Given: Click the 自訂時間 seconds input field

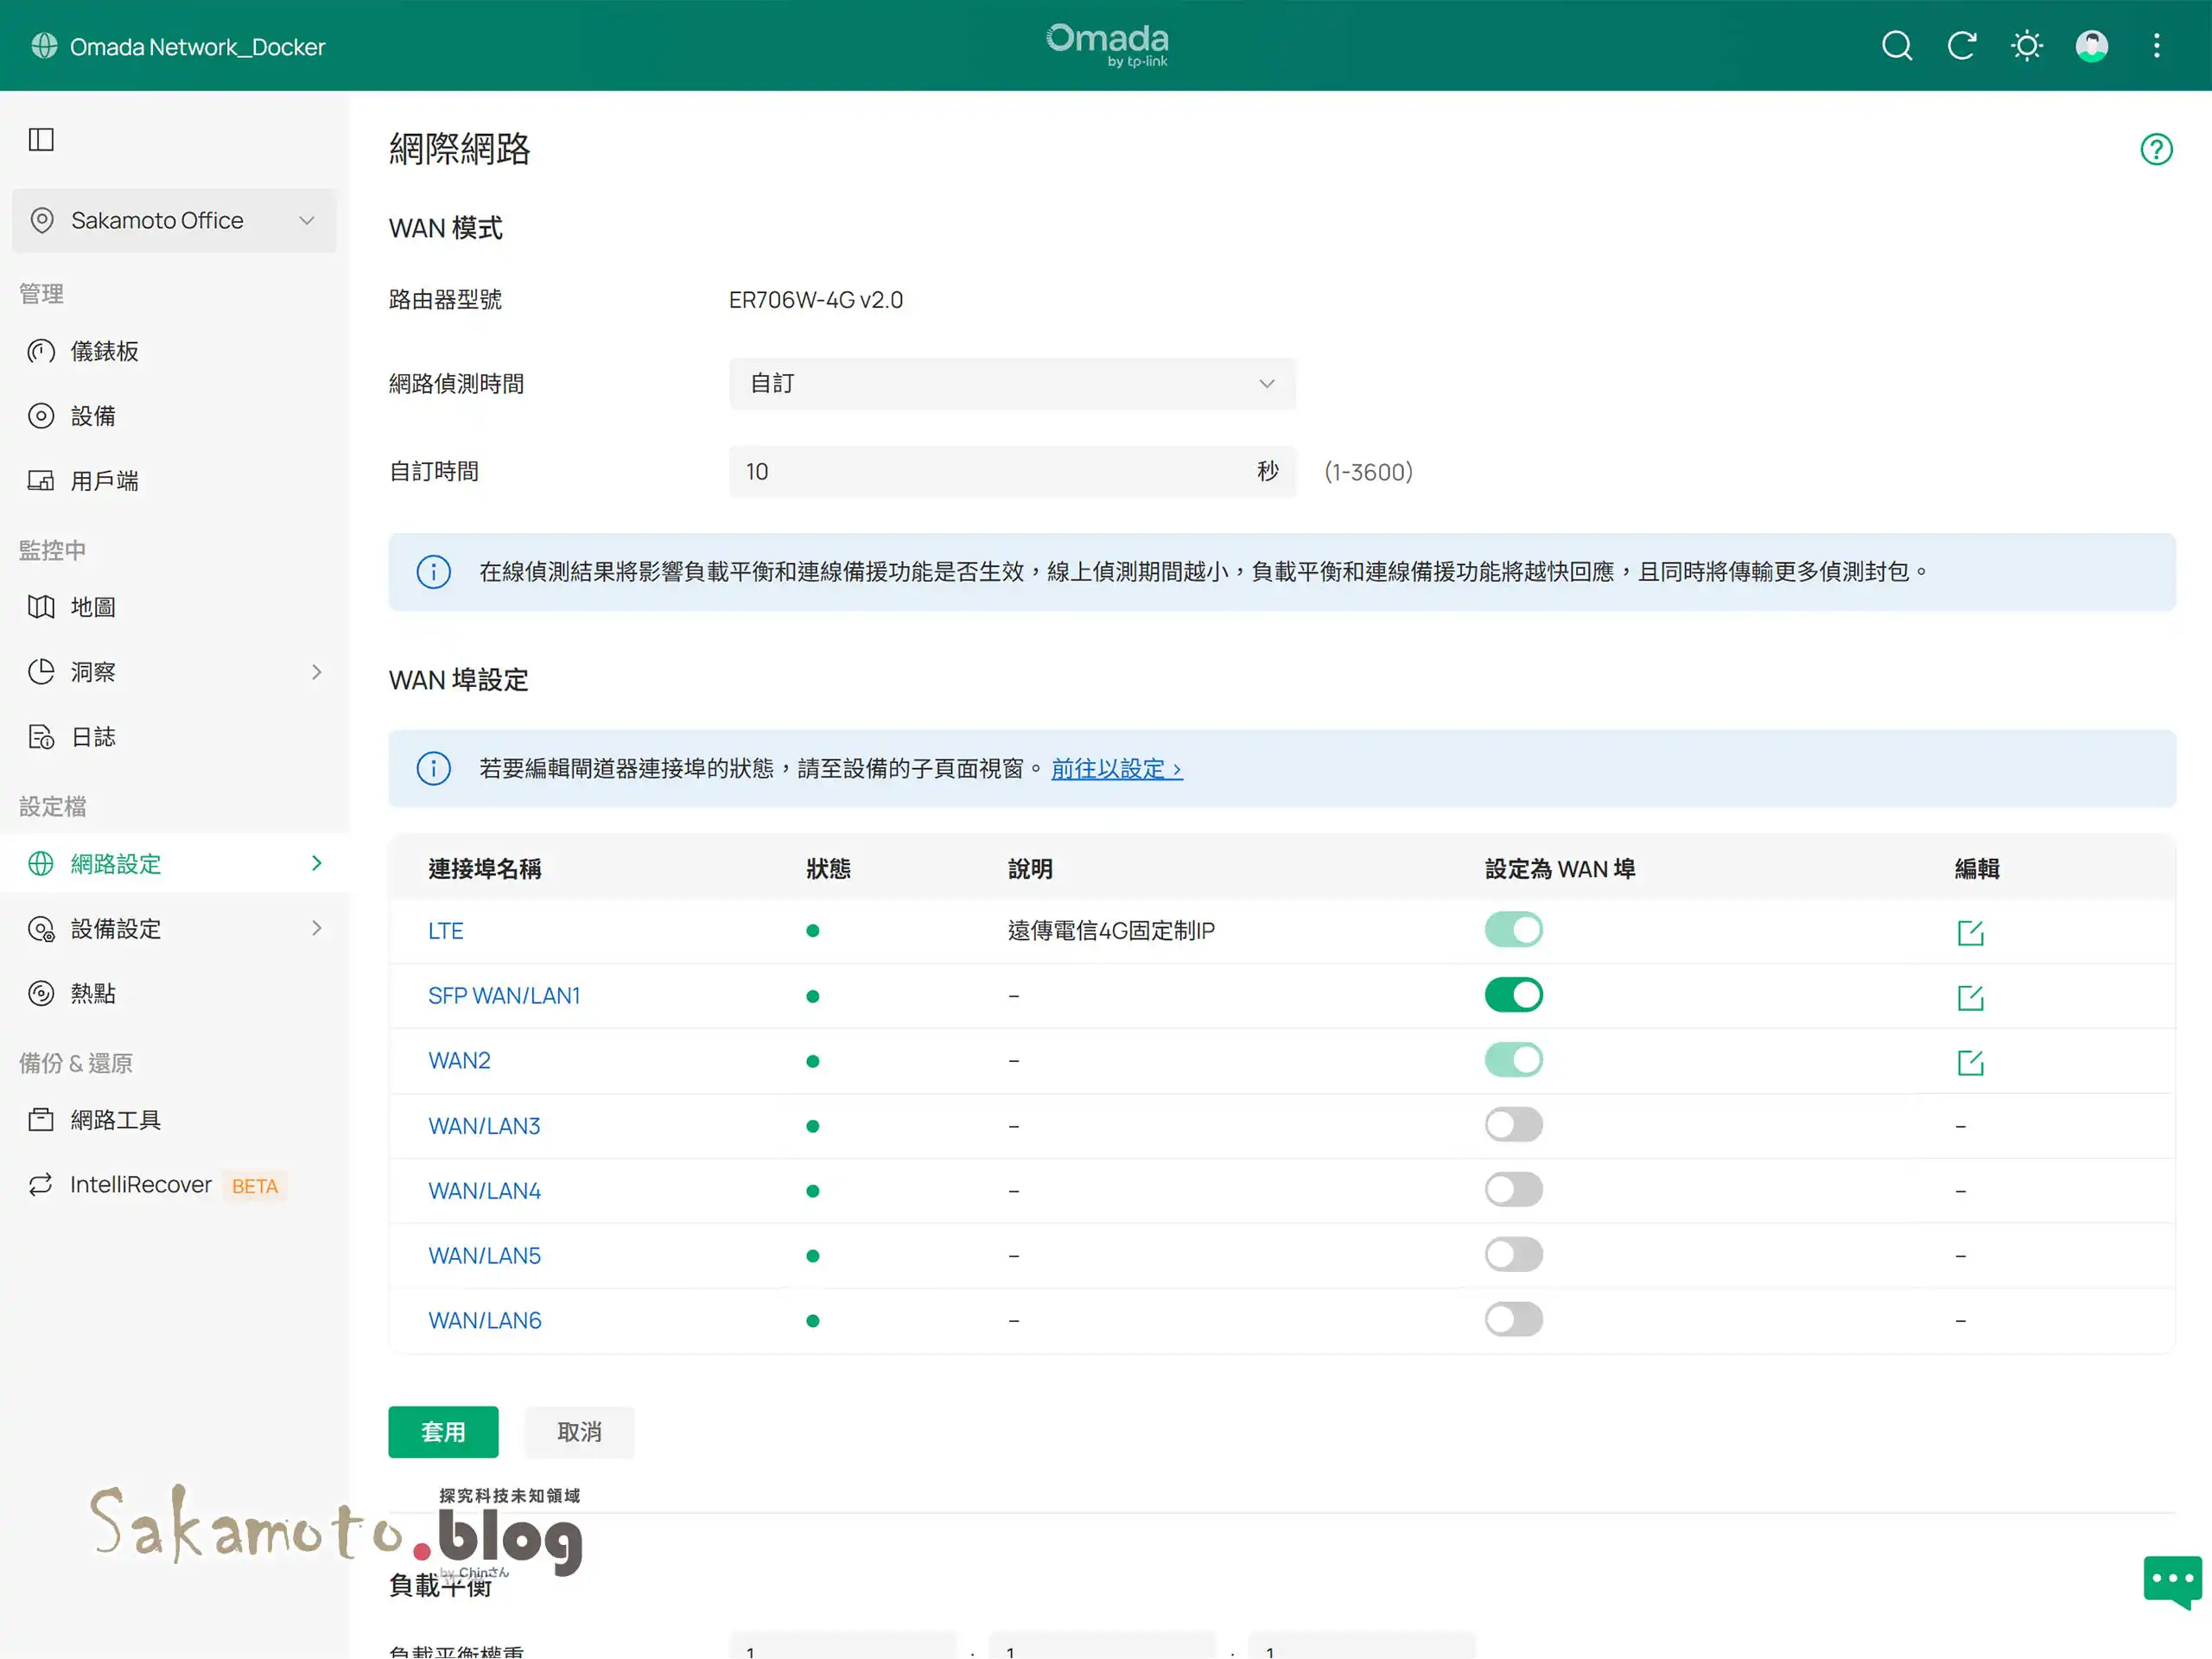Looking at the screenshot, I should pos(990,472).
